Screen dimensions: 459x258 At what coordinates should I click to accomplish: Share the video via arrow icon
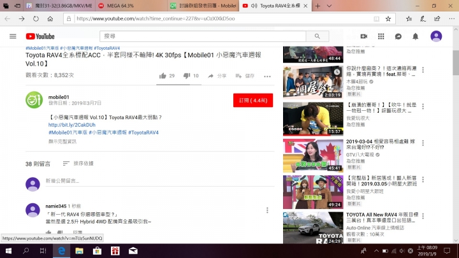click(210, 76)
